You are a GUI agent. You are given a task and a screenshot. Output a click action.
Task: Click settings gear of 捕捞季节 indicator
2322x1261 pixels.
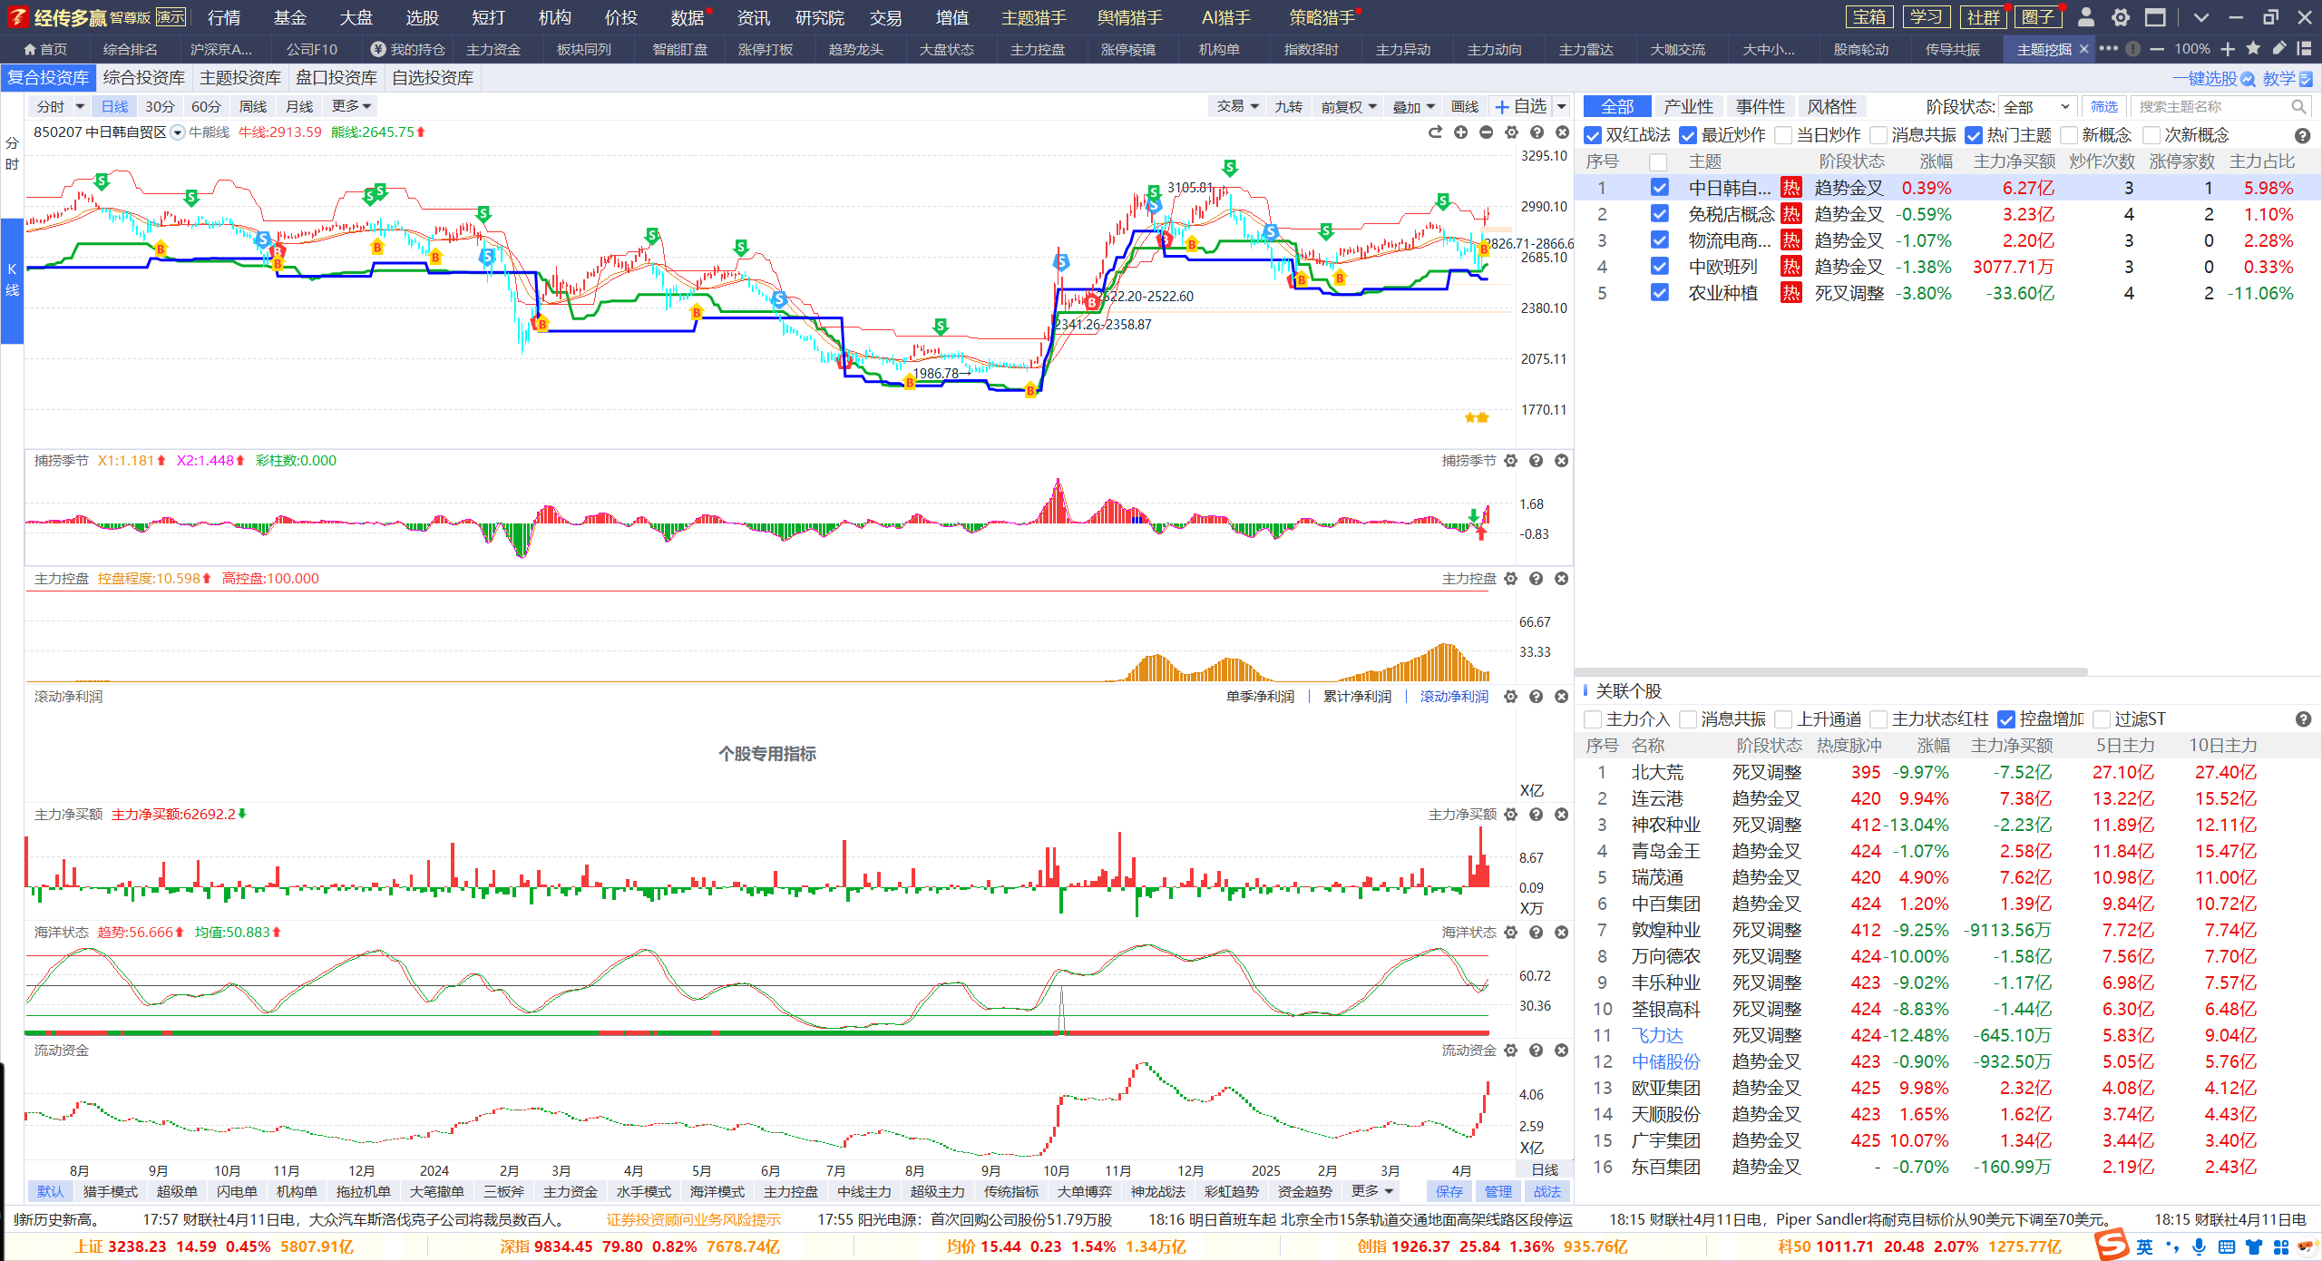(1510, 461)
